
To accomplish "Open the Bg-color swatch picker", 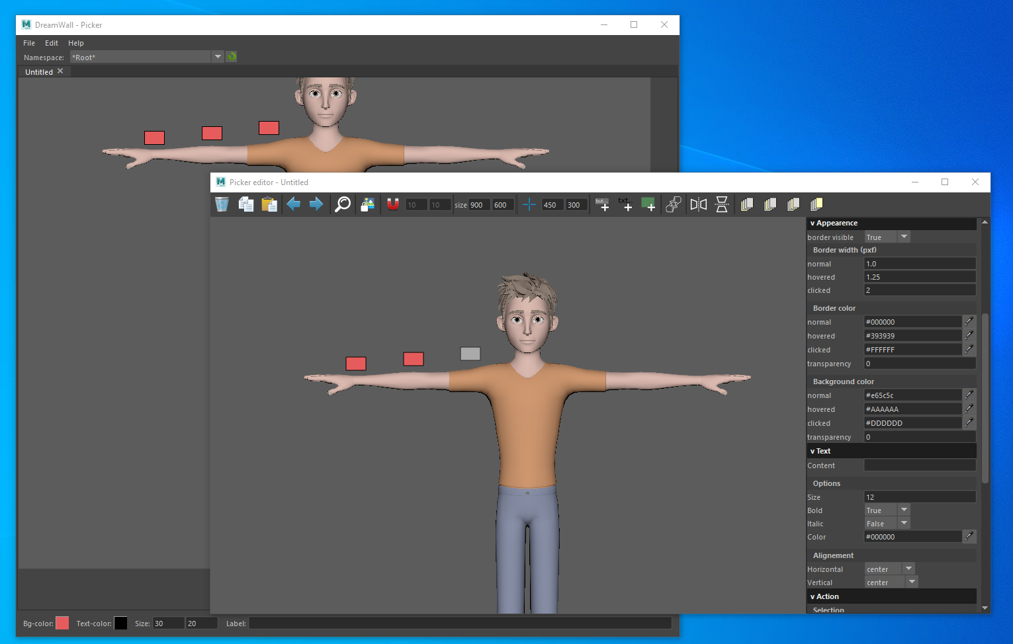I will pos(62,623).
